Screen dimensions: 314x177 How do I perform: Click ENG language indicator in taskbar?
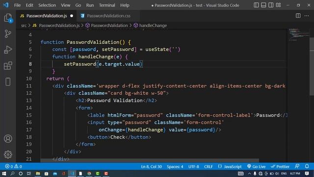(284, 174)
